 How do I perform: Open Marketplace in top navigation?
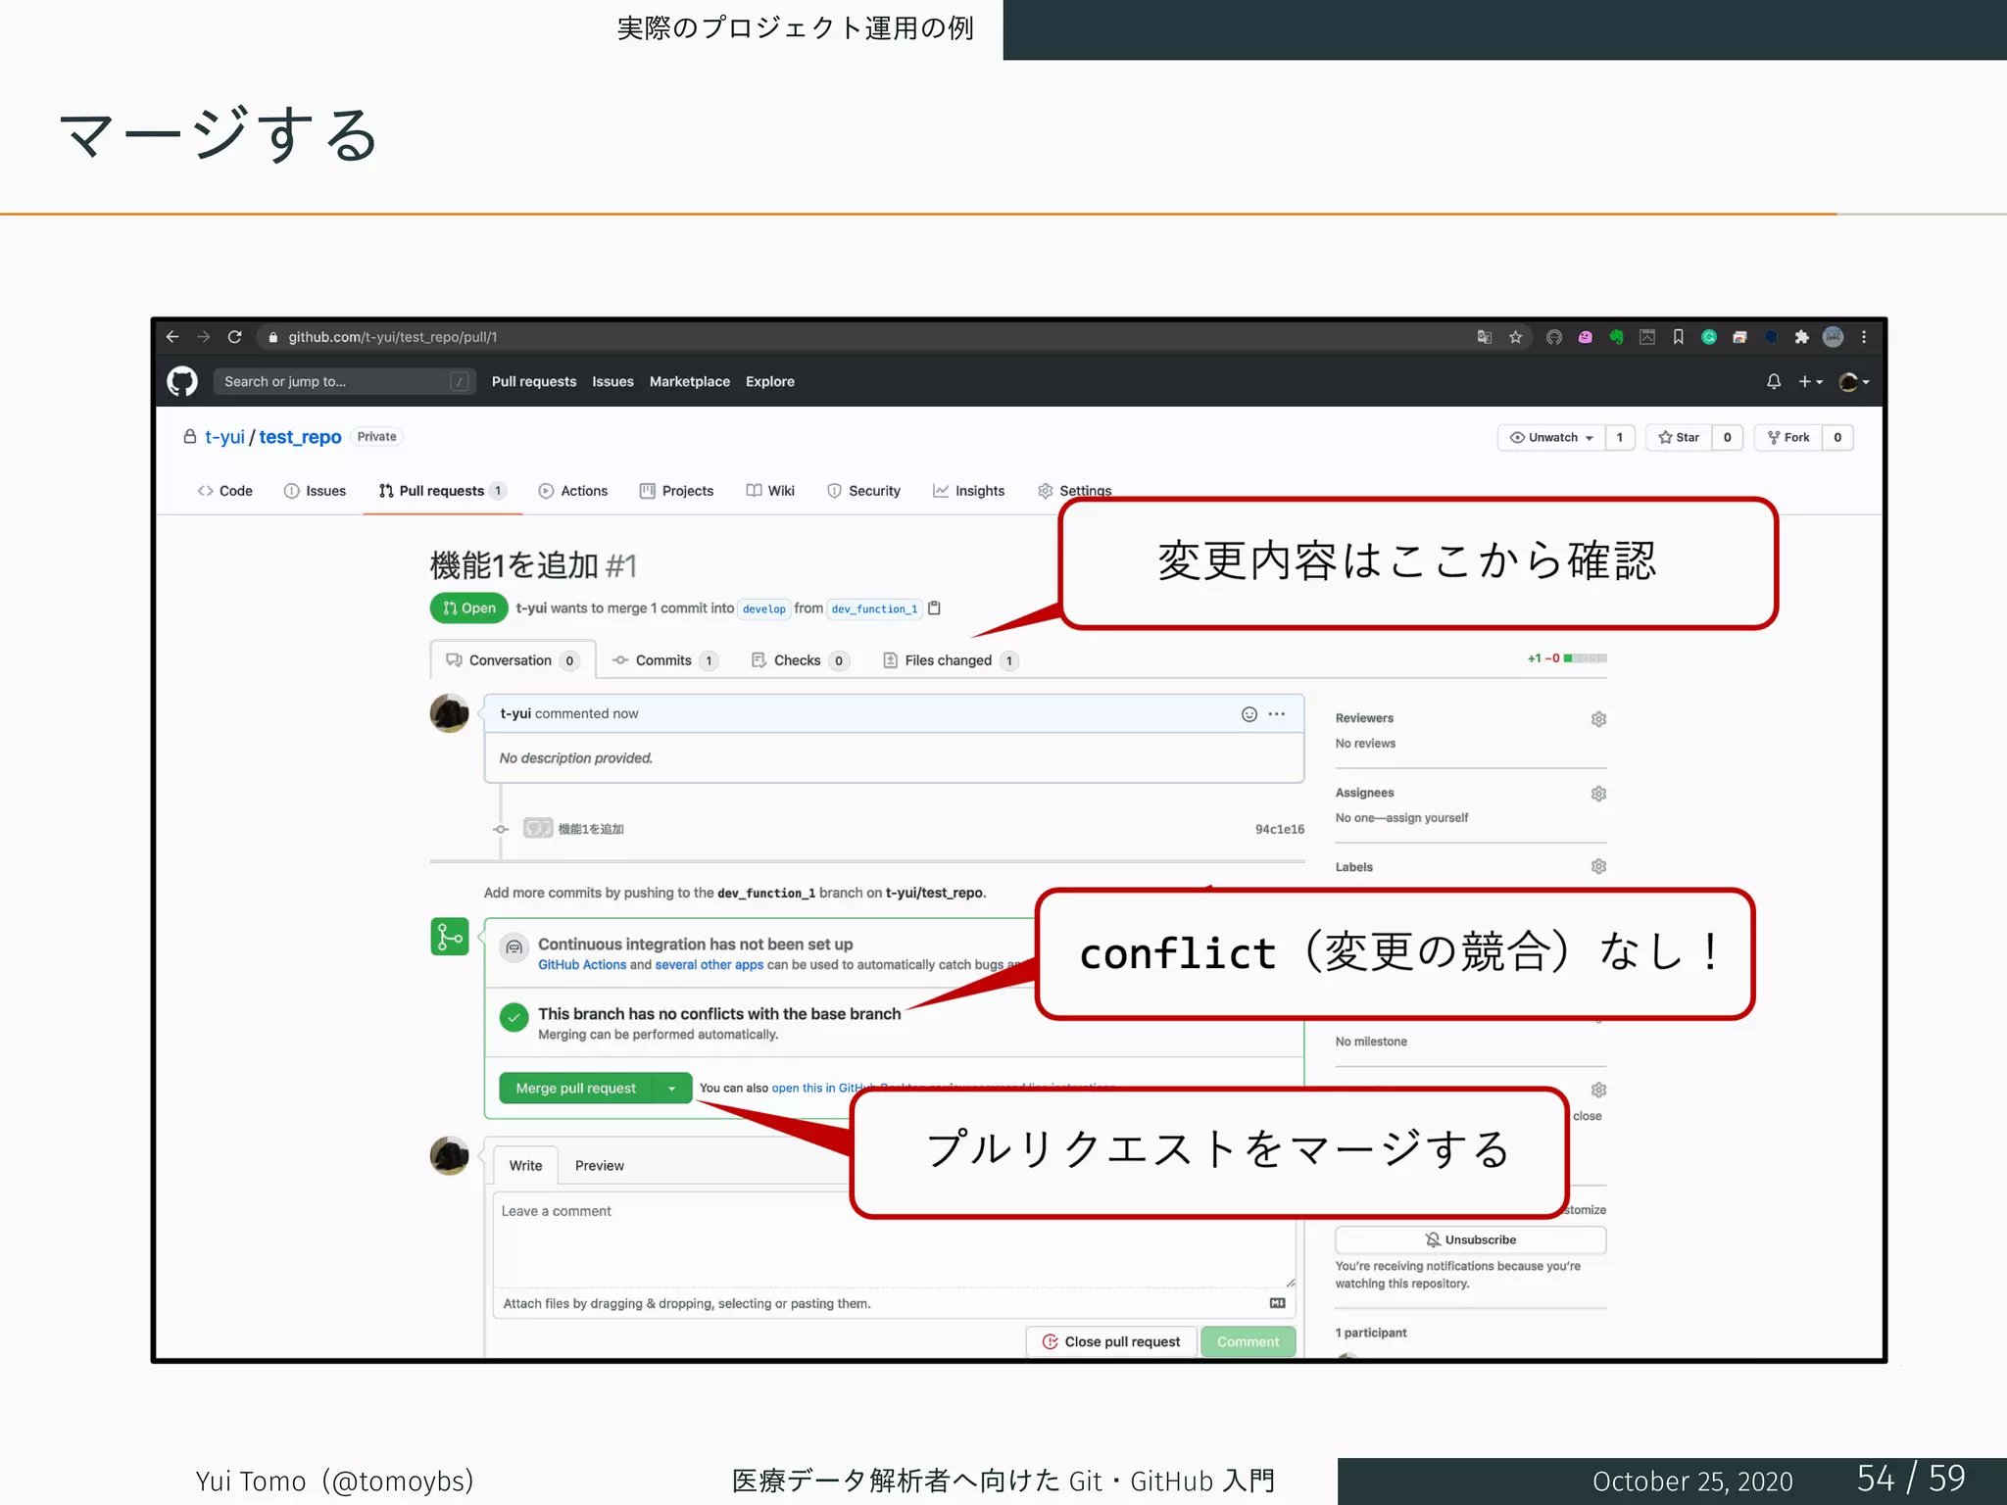[x=689, y=381]
